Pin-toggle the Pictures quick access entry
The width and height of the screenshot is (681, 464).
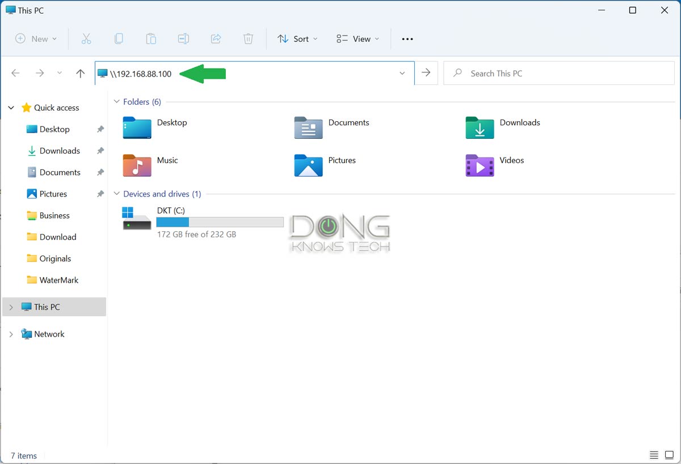(100, 194)
